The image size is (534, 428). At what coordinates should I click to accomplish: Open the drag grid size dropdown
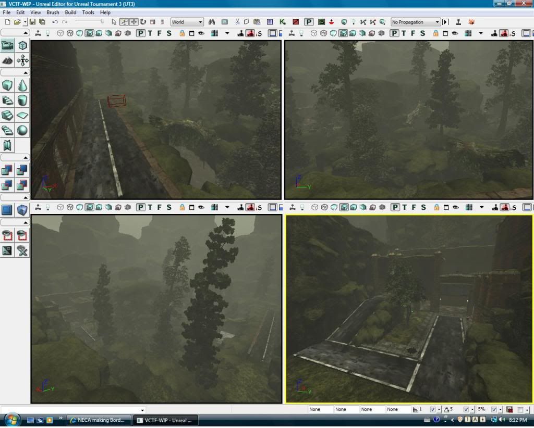tap(439, 410)
